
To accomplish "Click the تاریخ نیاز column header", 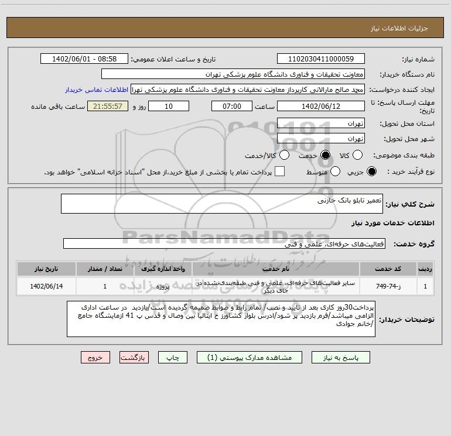I will (46, 269).
